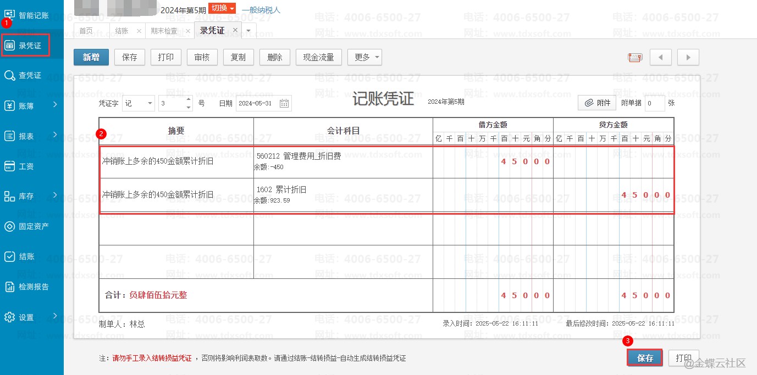Screen dimensions: 757x375
Task: Go to previous voucher arrow
Action: tap(661, 57)
